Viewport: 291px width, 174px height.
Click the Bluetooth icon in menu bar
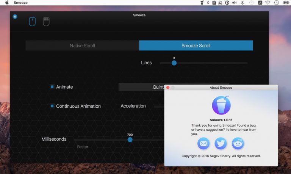coord(242,3)
